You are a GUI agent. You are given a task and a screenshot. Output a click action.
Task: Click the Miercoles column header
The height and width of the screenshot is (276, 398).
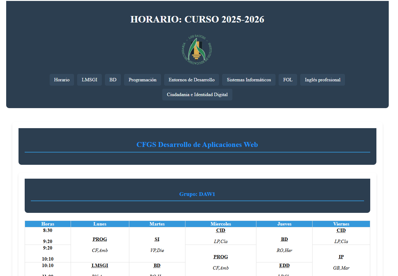click(220, 224)
